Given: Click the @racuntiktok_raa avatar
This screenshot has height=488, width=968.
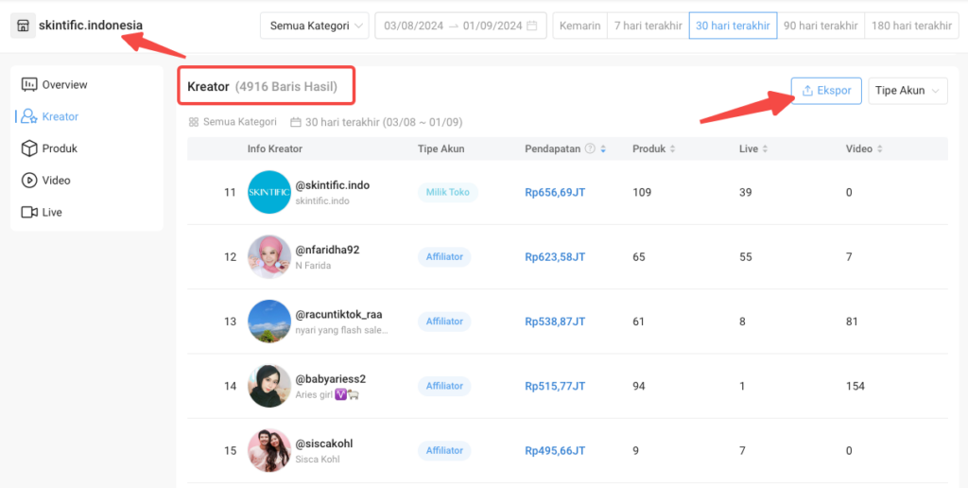Looking at the screenshot, I should pos(268,322).
